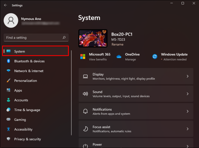Click the Power settings title
The width and height of the screenshot is (199, 148).
pos(97,145)
